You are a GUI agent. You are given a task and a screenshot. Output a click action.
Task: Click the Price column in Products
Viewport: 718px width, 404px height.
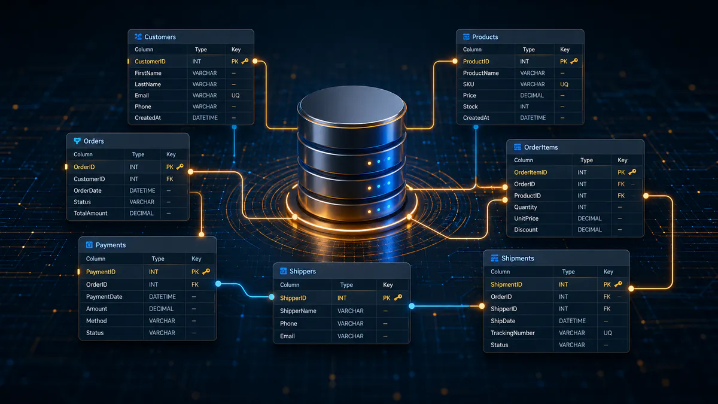pyautogui.click(x=470, y=95)
